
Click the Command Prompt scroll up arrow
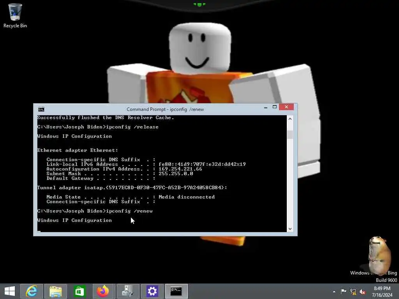290,119
